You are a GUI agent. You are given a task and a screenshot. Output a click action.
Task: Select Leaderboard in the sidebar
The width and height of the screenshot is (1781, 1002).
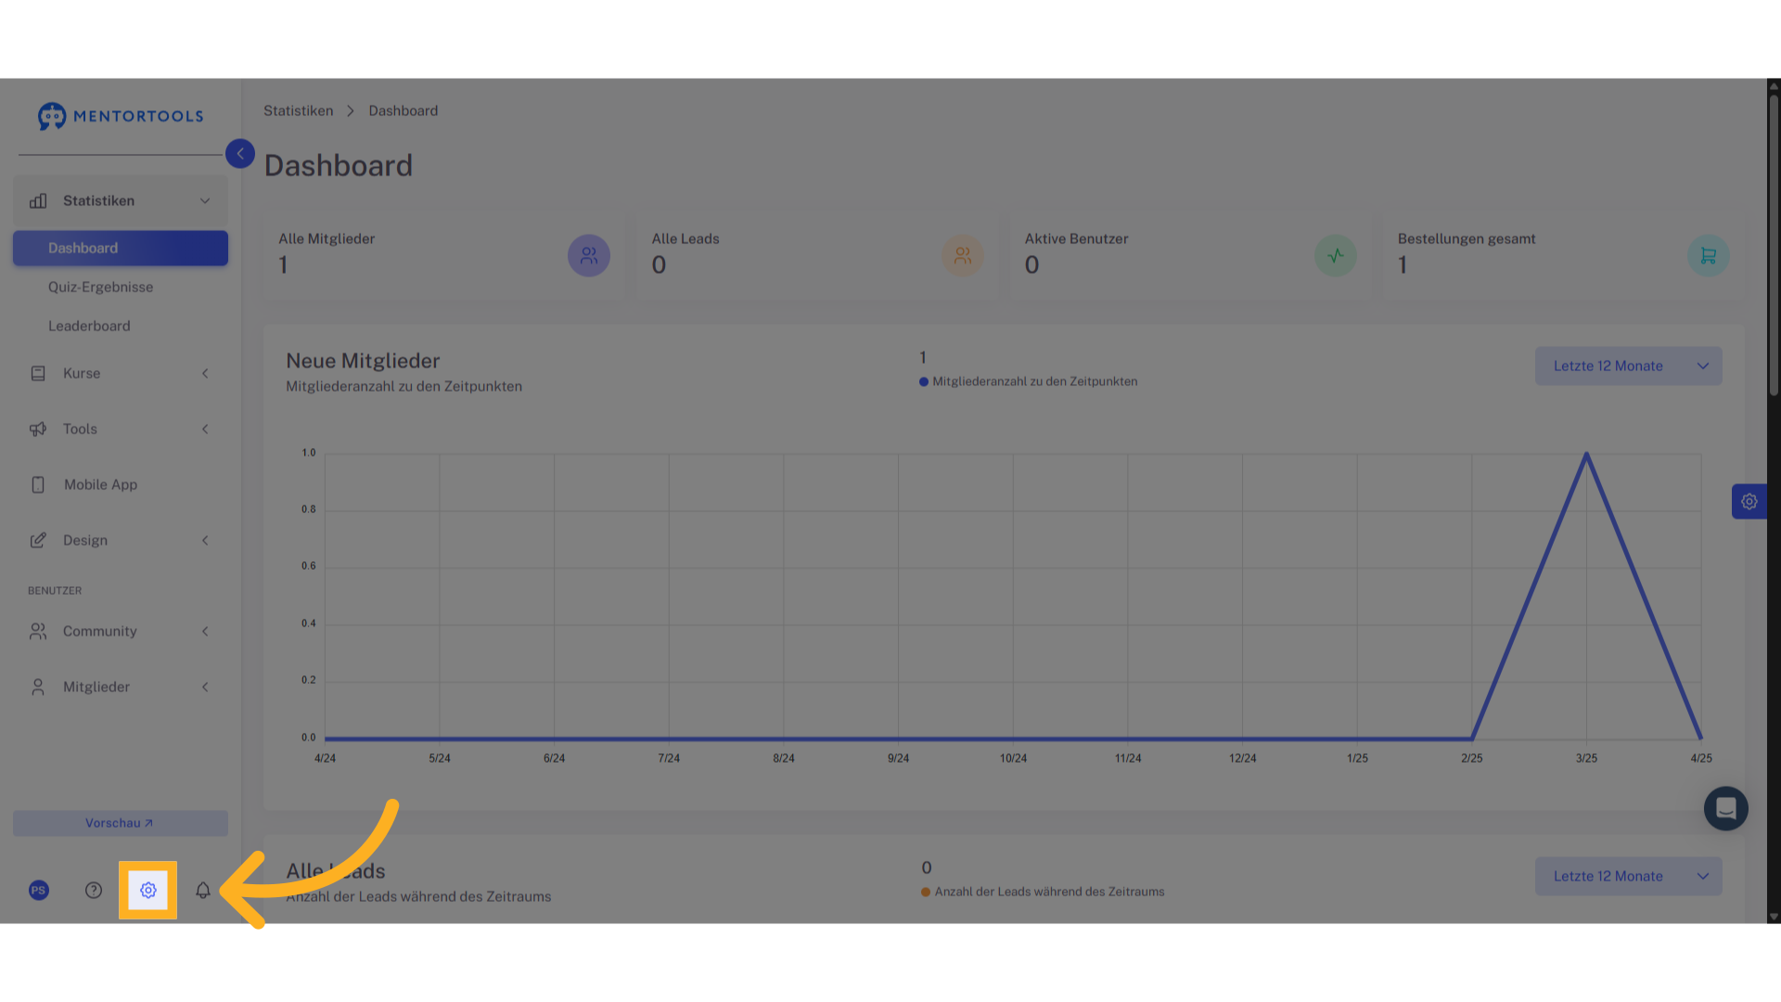[x=89, y=327]
